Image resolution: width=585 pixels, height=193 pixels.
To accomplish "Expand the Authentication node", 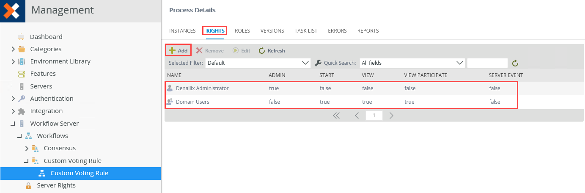I will click(x=14, y=99).
